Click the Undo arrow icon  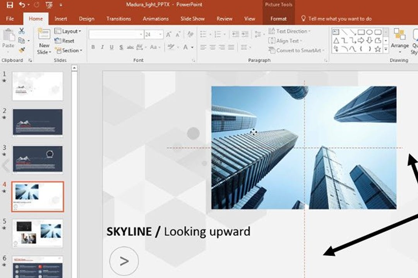(22, 5)
